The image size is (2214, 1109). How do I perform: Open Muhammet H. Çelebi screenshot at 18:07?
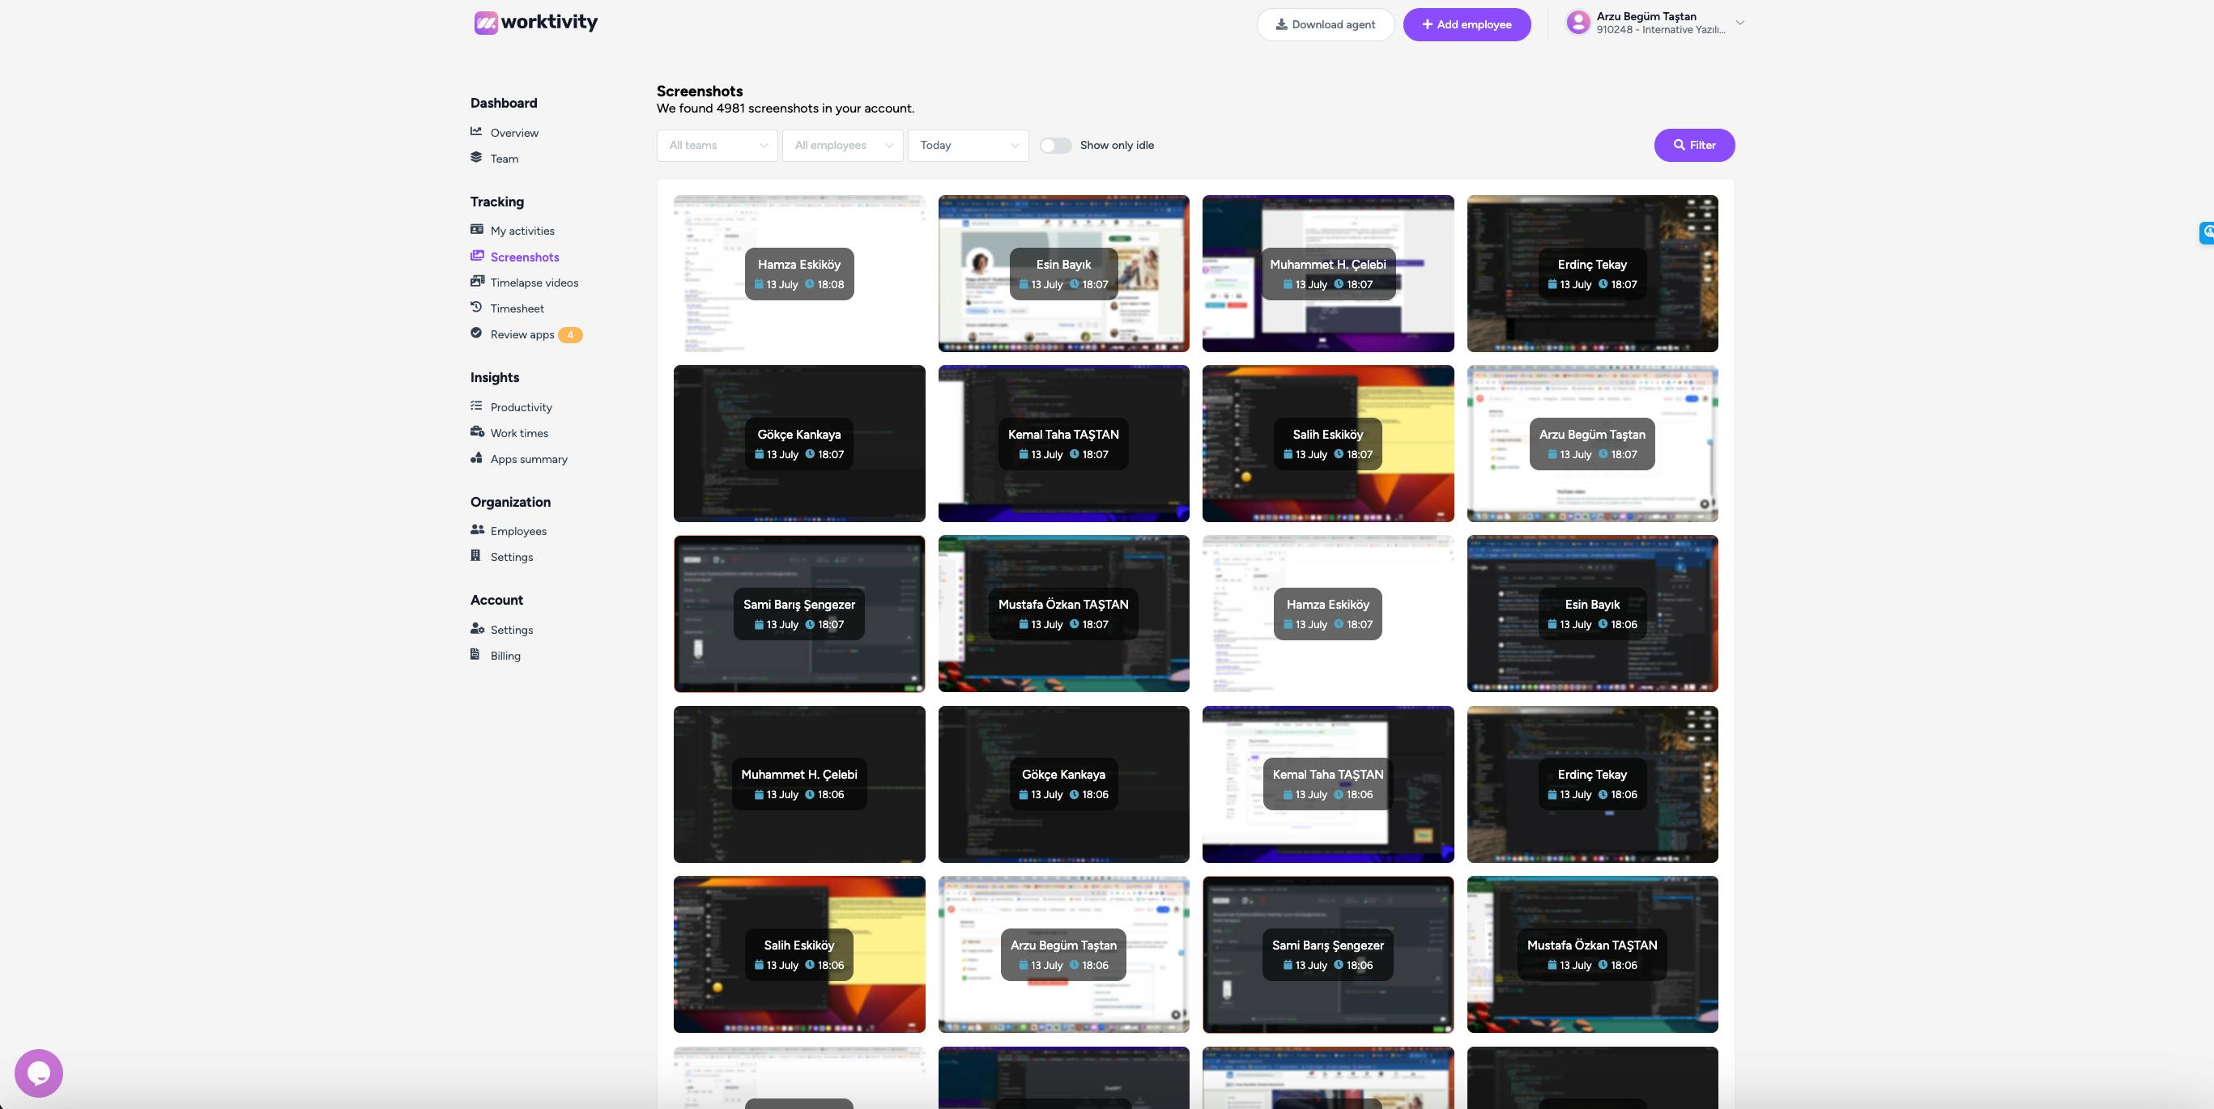pos(1328,273)
